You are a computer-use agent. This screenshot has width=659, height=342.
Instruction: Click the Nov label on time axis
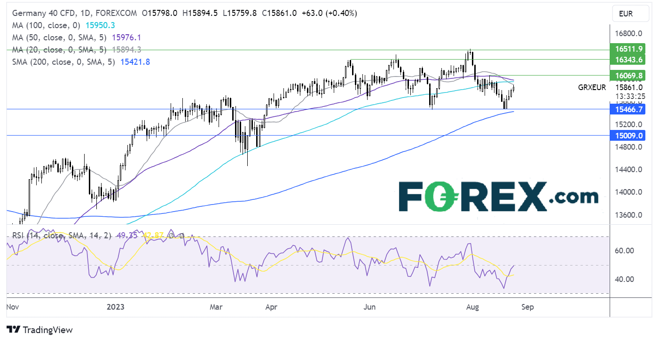click(x=14, y=307)
